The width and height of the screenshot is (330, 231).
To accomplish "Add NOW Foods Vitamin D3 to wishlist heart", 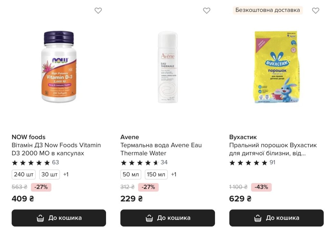I will 98,11.
